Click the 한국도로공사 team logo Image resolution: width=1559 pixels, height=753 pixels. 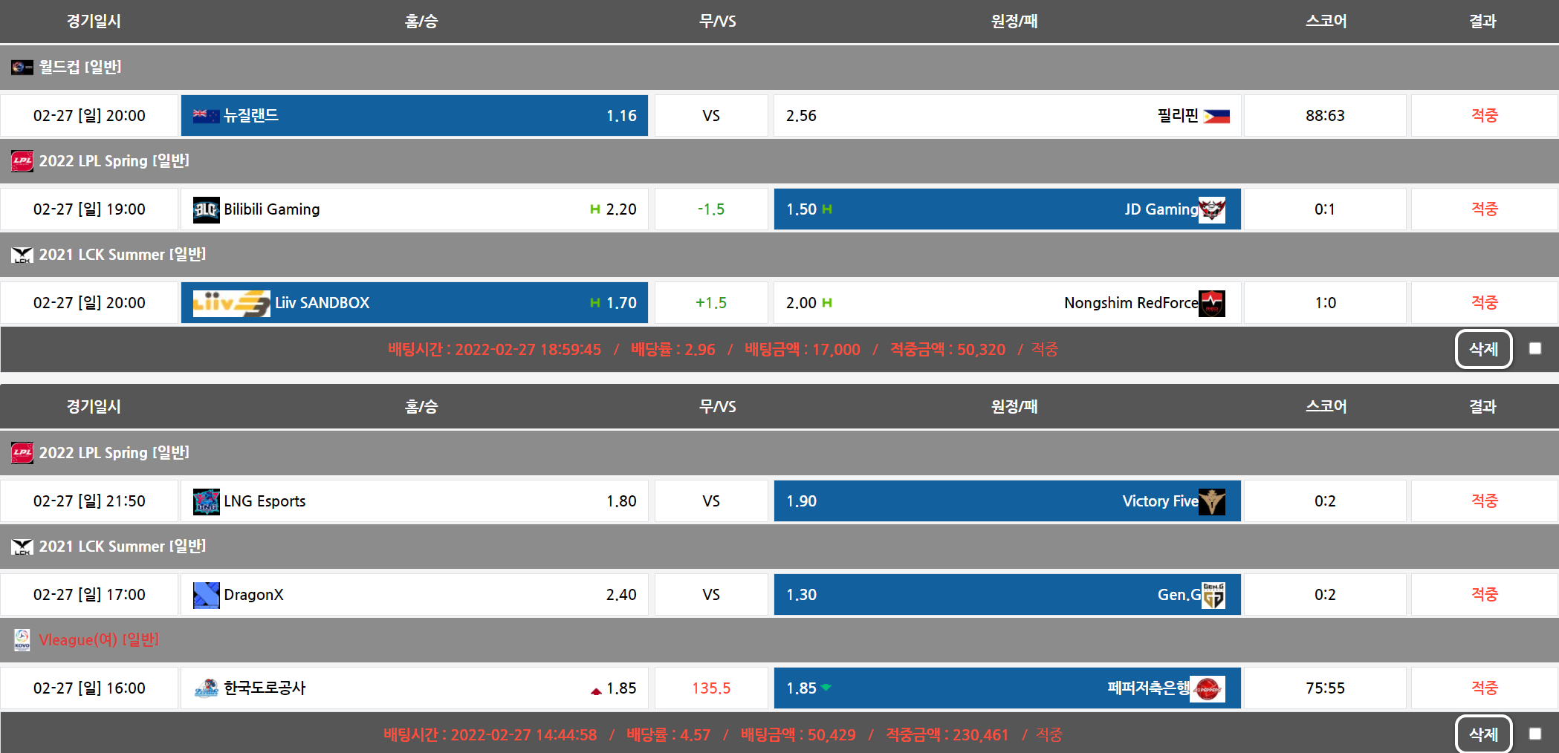pos(206,689)
